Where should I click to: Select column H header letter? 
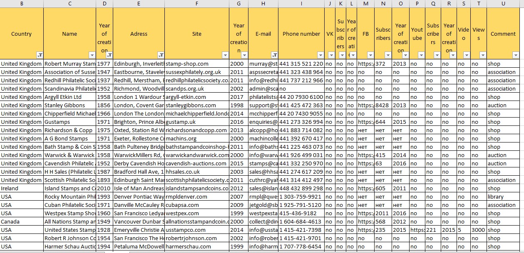coord(263,4)
